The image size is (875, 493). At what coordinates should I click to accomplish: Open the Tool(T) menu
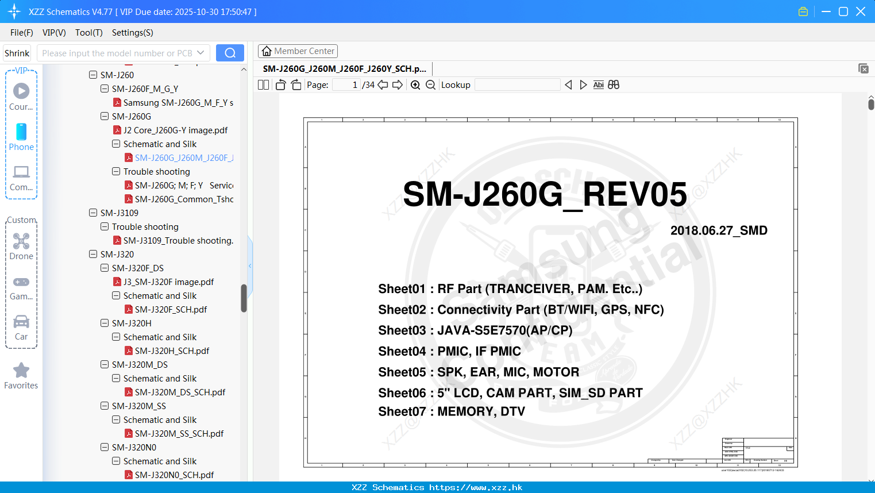[x=89, y=33]
